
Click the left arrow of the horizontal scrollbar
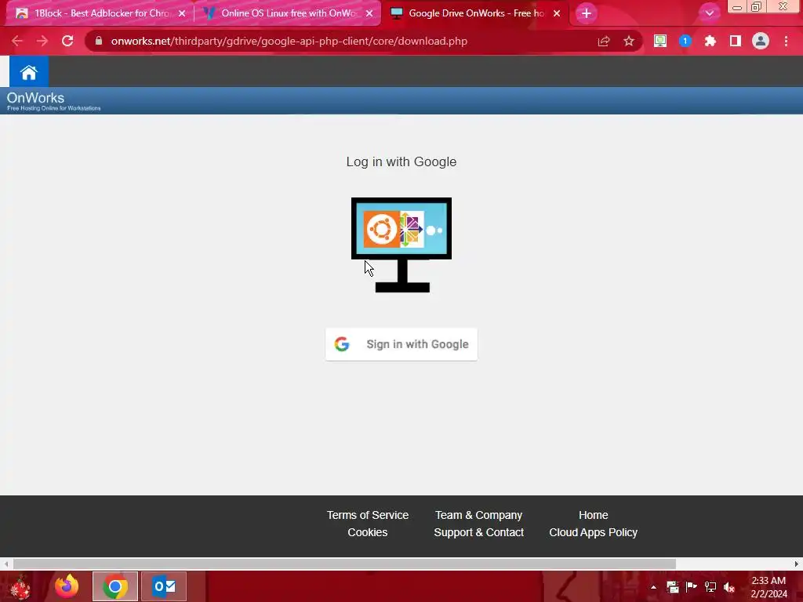(x=5, y=564)
